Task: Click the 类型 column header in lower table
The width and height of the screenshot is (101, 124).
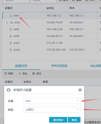Action: (x=45, y=82)
